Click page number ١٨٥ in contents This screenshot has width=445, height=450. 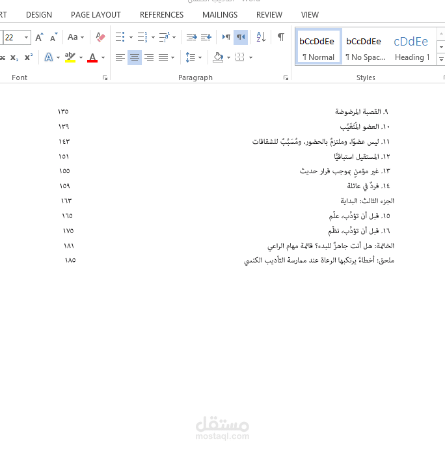(70, 260)
